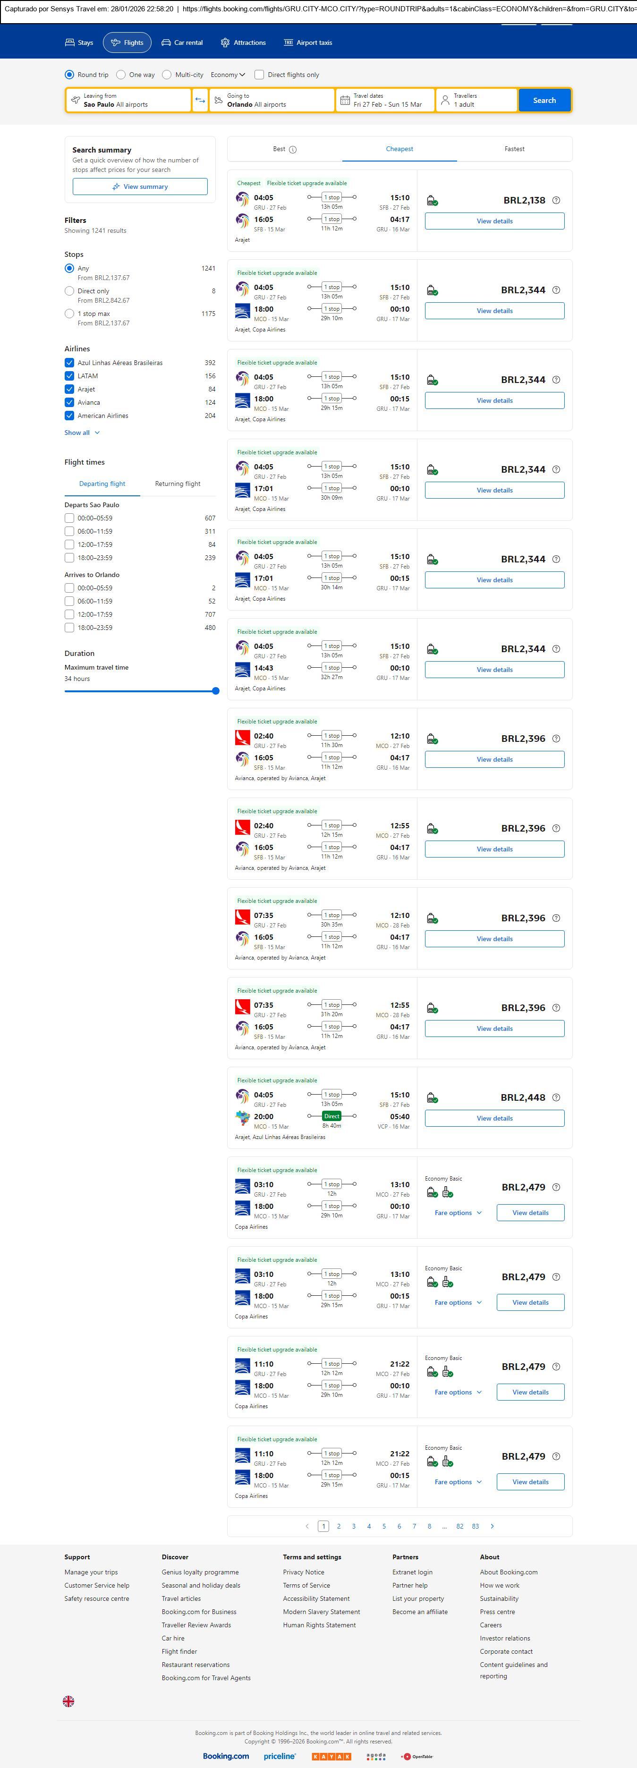The image size is (637, 1768).
Task: Click the info icon beside the Best tab
Action: click(x=293, y=150)
